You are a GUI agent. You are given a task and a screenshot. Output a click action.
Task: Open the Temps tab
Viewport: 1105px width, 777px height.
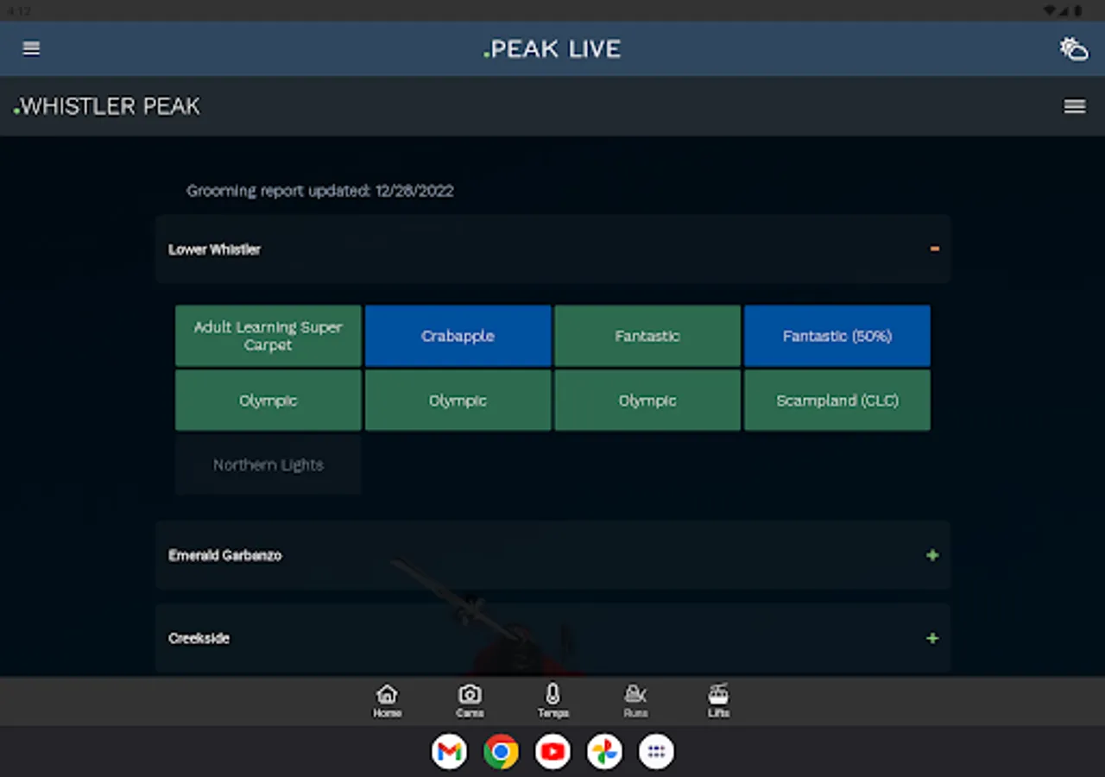pyautogui.click(x=552, y=700)
